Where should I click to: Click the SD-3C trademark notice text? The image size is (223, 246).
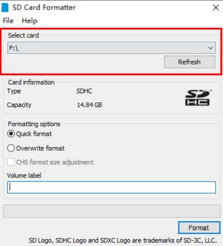click(122, 241)
